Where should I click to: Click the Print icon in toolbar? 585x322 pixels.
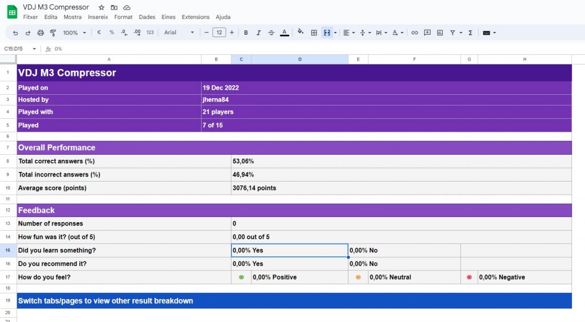point(41,33)
